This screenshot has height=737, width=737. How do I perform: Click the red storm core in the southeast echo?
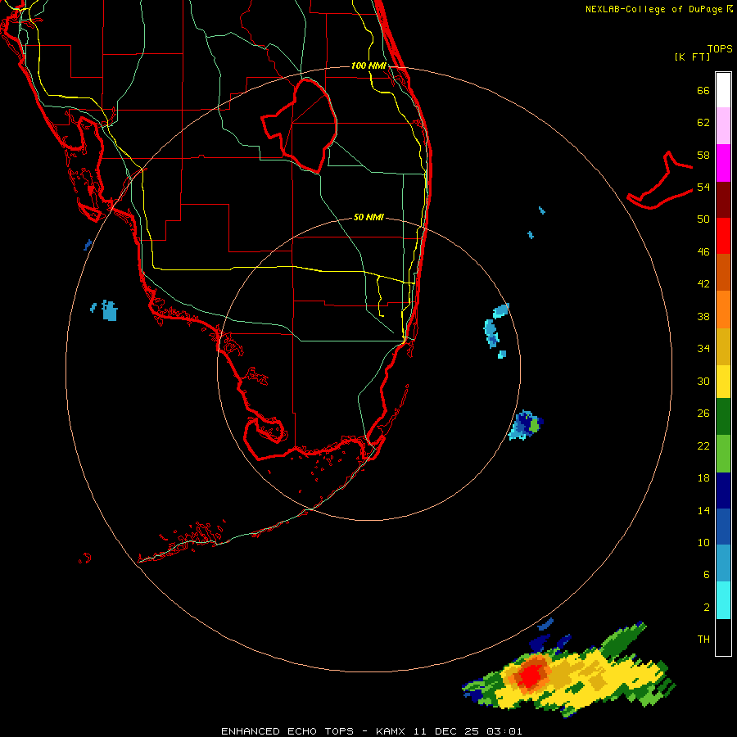coord(530,677)
